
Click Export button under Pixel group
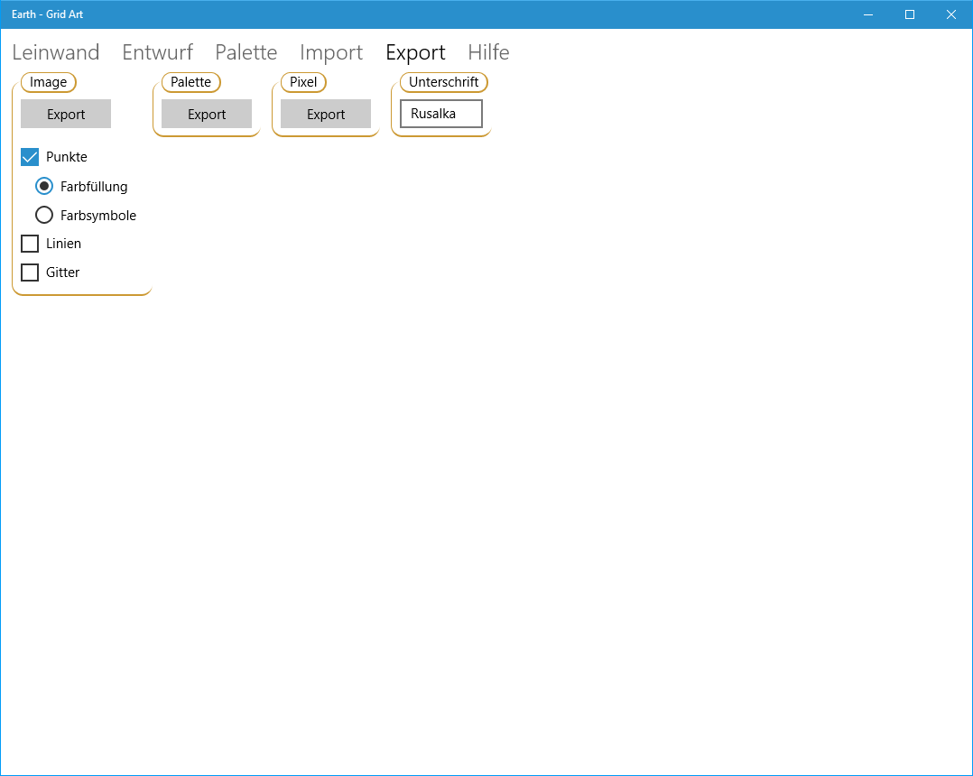pos(326,114)
